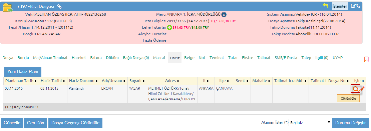Click the 728,10 TRY İTÇ amount
The height and width of the screenshot is (131, 371).
coord(227,21)
